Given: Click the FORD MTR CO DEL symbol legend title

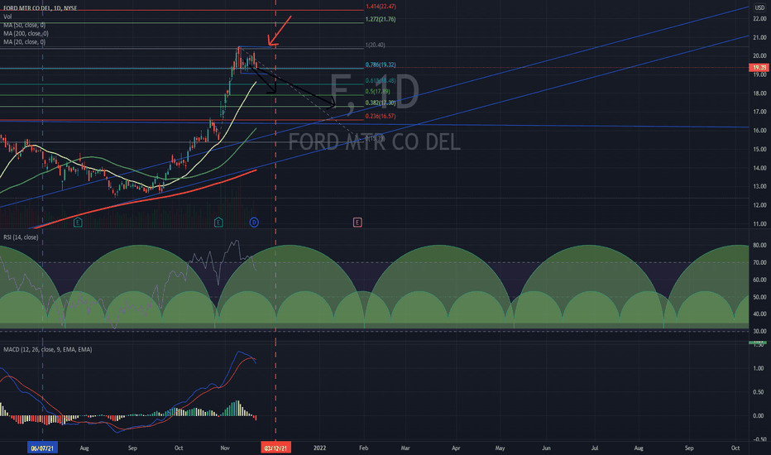Looking at the screenshot, I should click(40, 8).
